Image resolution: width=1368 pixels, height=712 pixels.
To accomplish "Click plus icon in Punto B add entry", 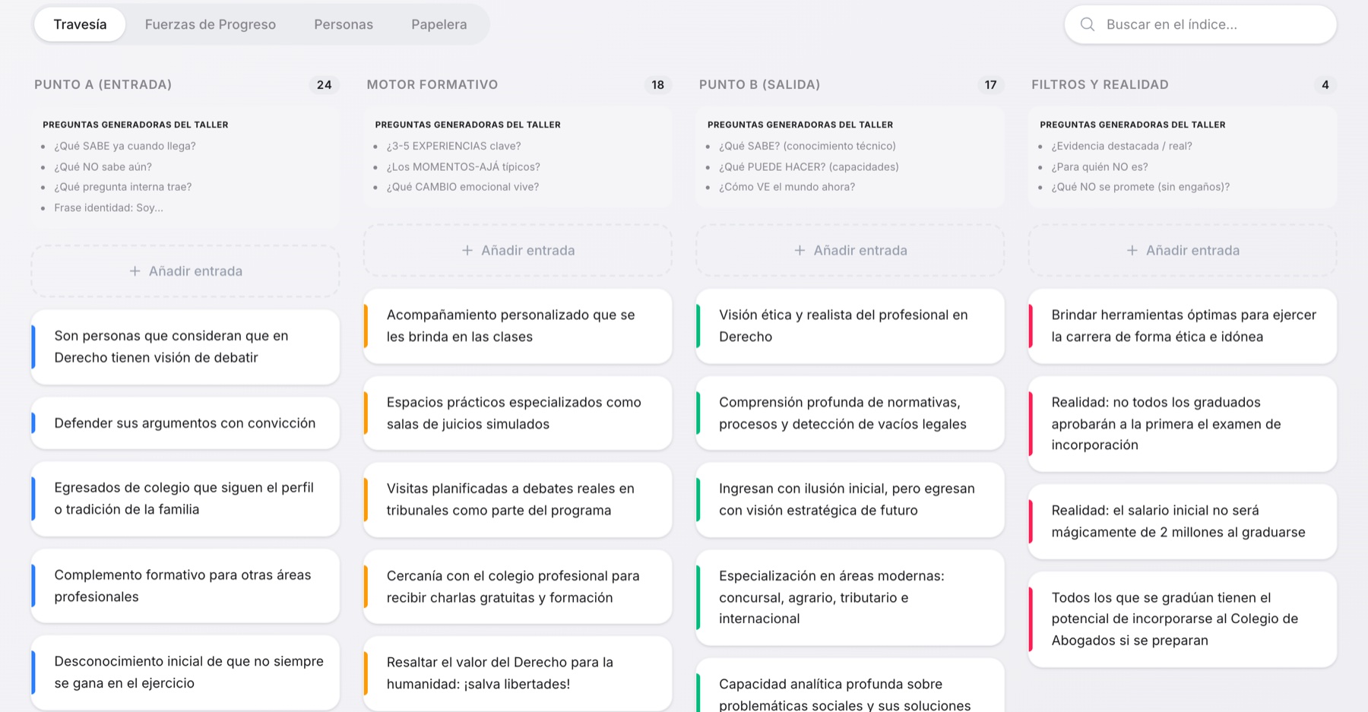I will click(x=800, y=250).
